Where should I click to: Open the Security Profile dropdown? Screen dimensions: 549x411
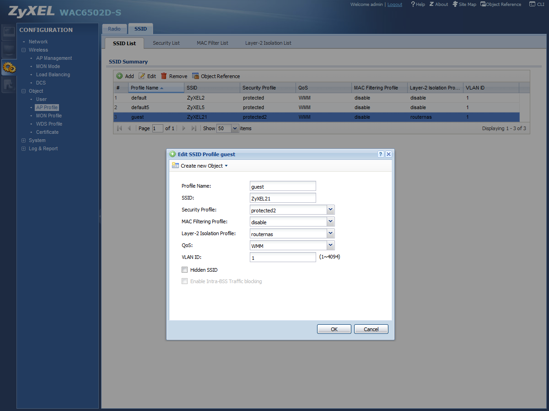click(x=331, y=210)
